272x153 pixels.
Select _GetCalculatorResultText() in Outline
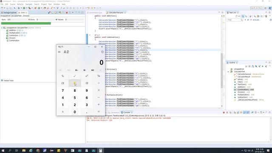coord(249,100)
